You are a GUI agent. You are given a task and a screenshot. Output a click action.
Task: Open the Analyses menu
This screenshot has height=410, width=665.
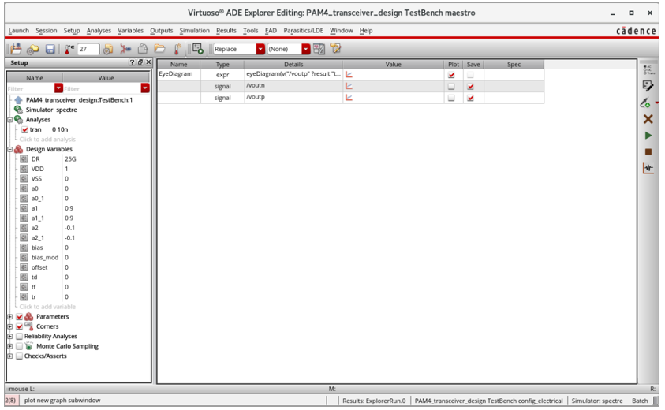tap(99, 31)
